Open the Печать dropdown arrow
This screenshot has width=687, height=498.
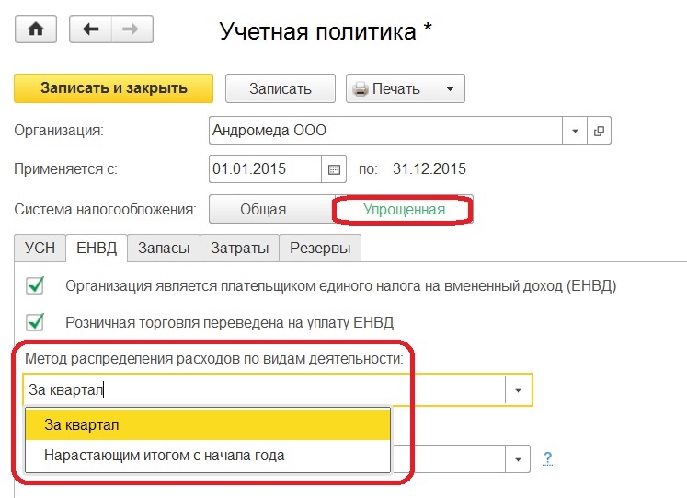pos(450,88)
